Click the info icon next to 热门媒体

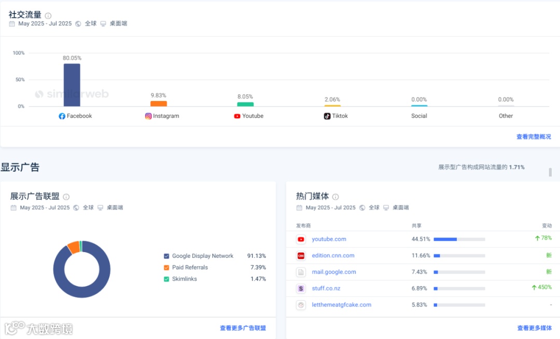[x=335, y=197]
